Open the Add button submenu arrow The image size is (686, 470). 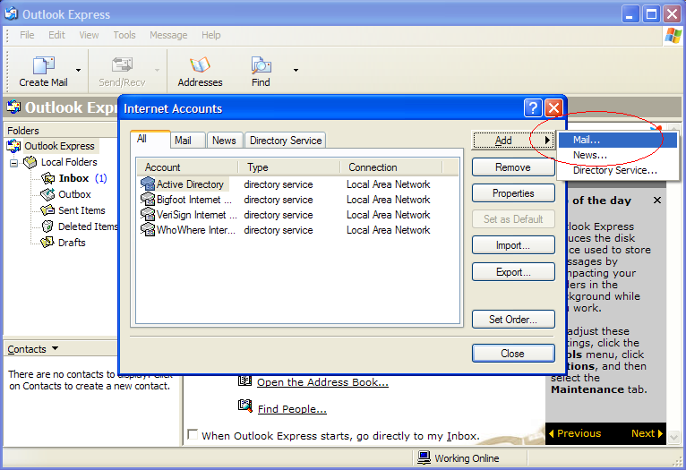(x=547, y=141)
